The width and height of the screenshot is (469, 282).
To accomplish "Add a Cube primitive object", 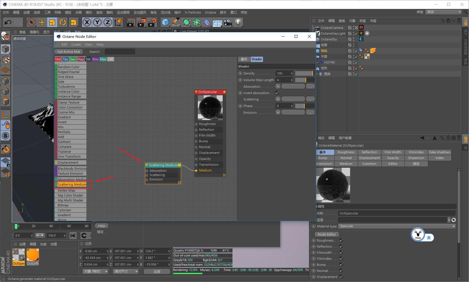I will [165, 22].
